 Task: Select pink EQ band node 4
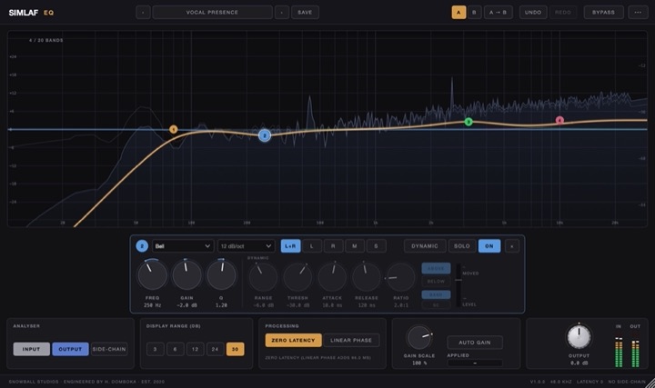point(559,120)
